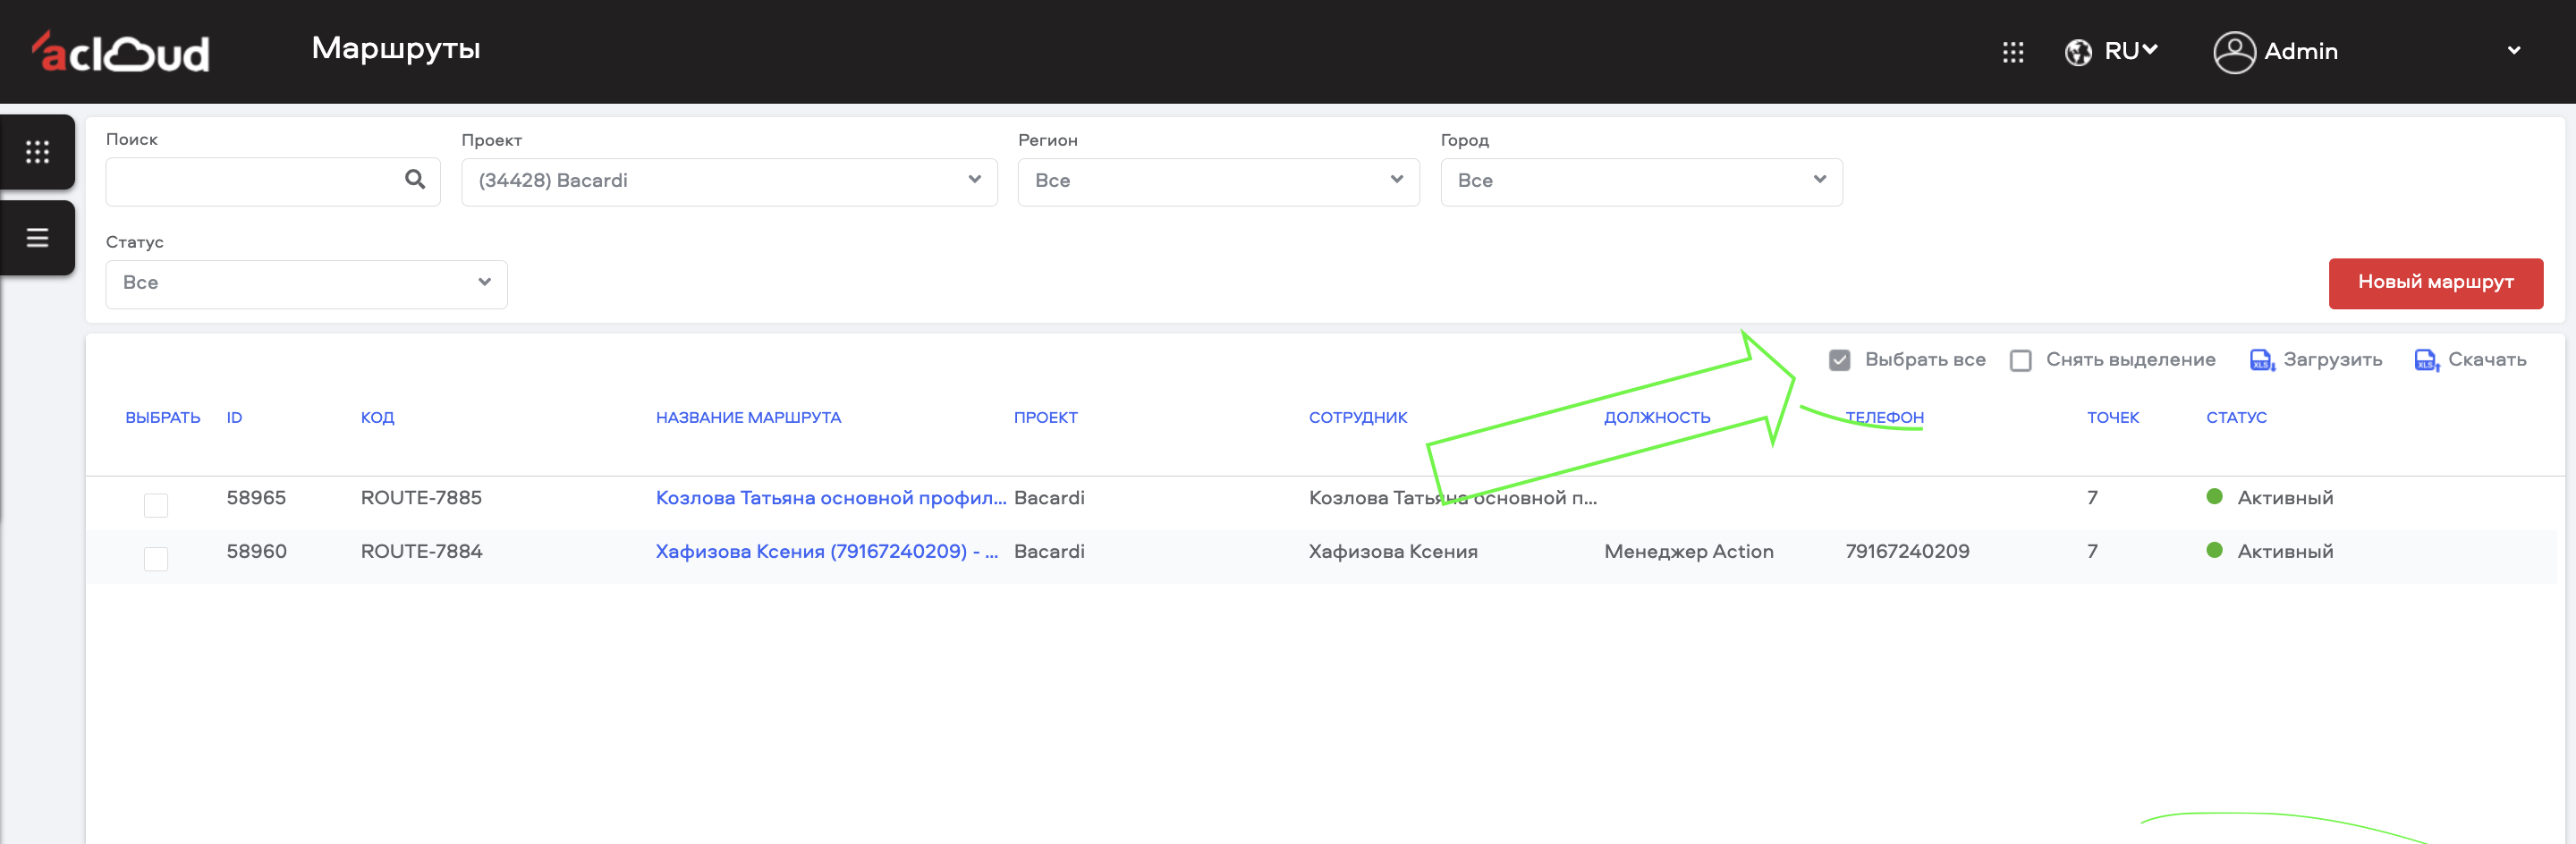Click Bacardi project cell in row 58965
2576x844 pixels.
point(1048,498)
